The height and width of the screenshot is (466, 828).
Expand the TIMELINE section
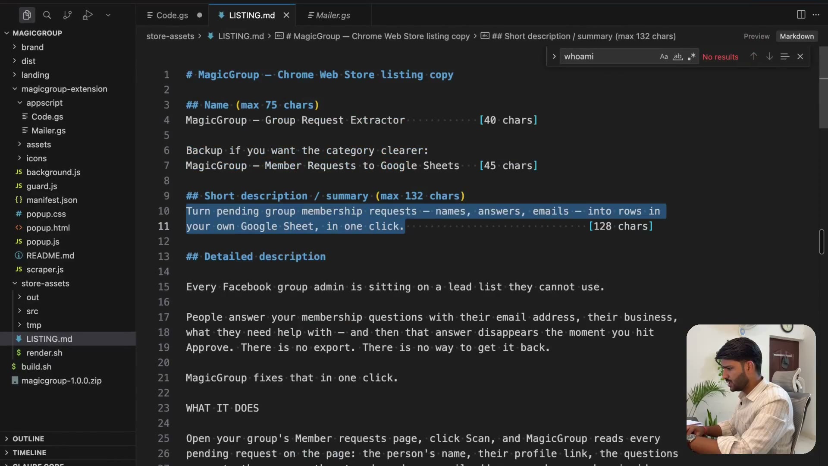[29, 453]
